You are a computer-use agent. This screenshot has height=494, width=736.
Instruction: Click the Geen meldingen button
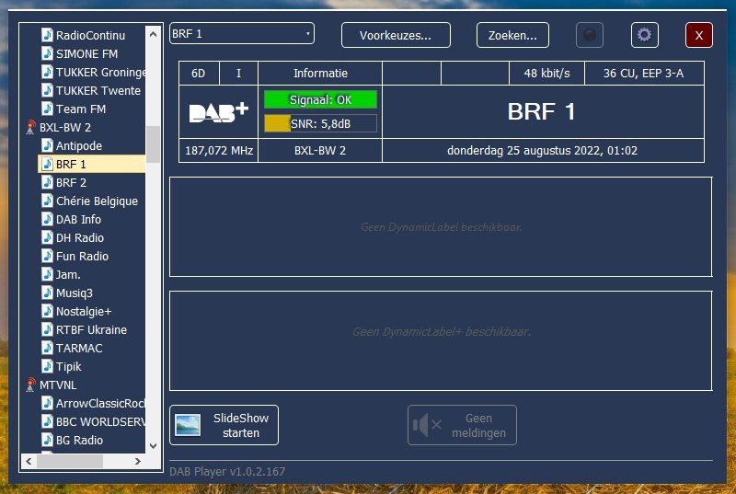click(x=463, y=425)
